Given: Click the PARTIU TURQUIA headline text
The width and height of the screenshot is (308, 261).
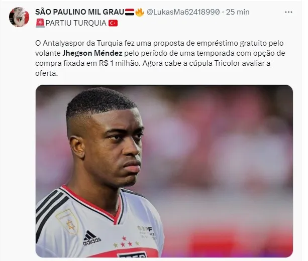Looking at the screenshot, I should pyautogui.click(x=76, y=23).
